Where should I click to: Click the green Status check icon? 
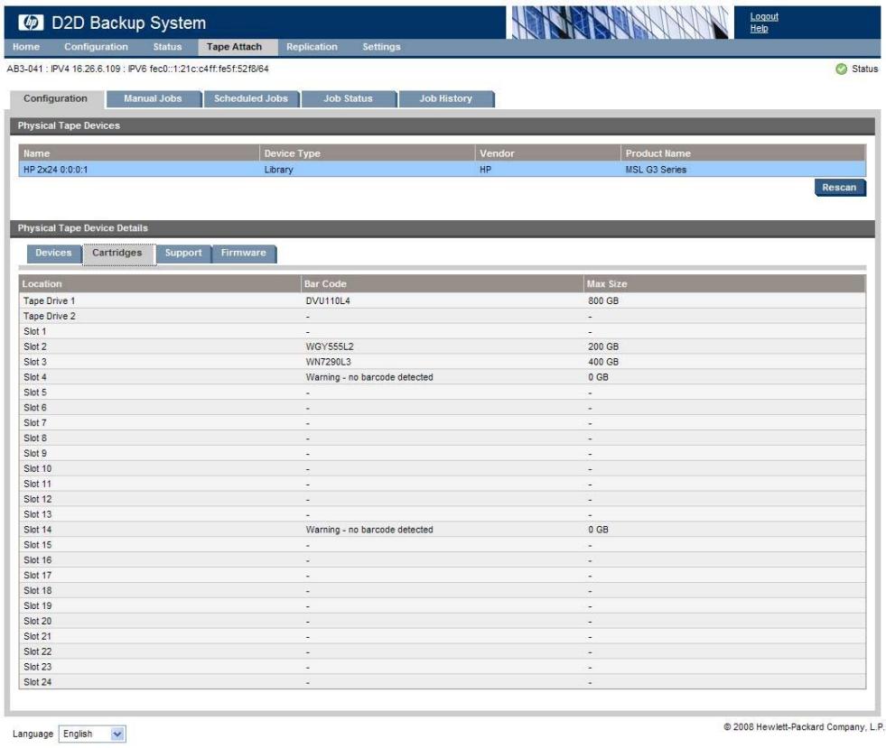pyautogui.click(x=841, y=69)
